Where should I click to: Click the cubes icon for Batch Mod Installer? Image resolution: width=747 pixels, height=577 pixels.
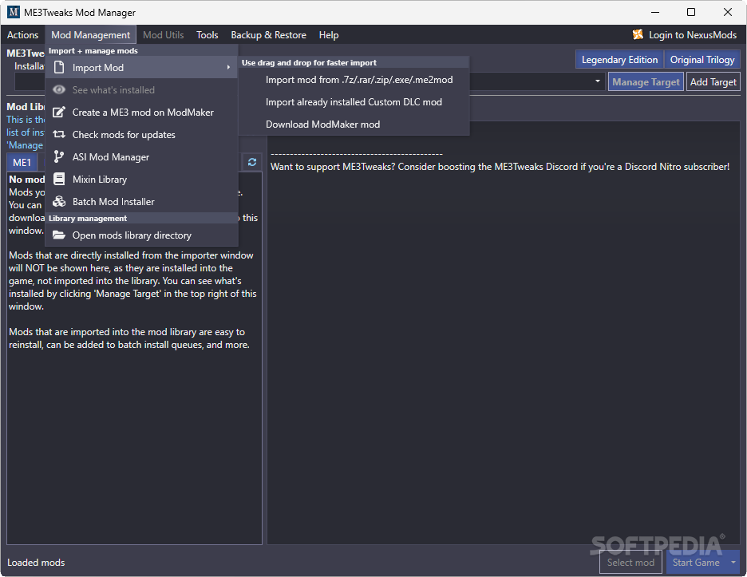pos(59,202)
